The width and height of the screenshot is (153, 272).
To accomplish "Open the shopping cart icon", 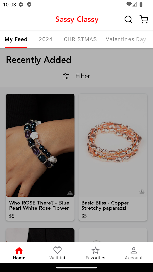I will click(x=144, y=19).
